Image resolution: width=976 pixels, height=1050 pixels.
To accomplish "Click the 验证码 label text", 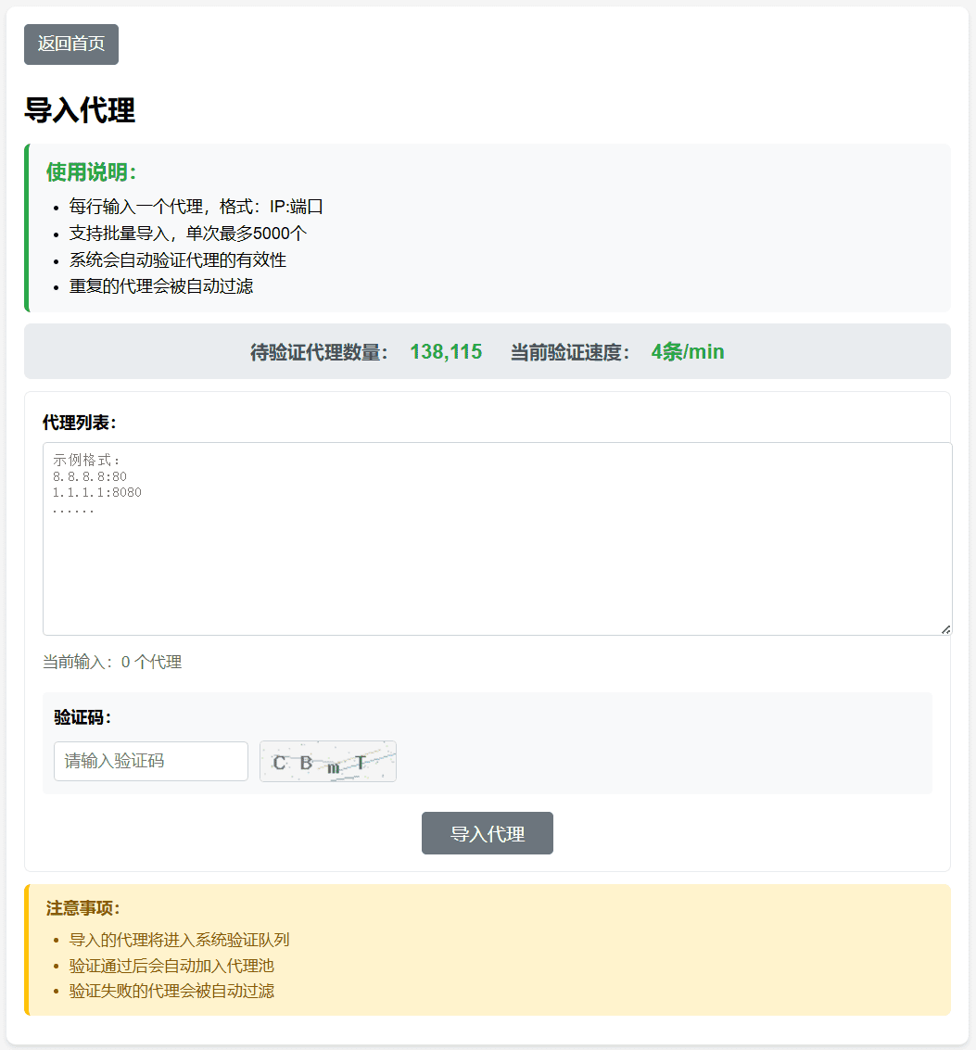I will click(x=82, y=717).
